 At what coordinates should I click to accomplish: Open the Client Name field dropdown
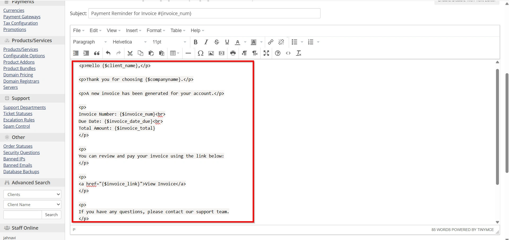pos(32,204)
